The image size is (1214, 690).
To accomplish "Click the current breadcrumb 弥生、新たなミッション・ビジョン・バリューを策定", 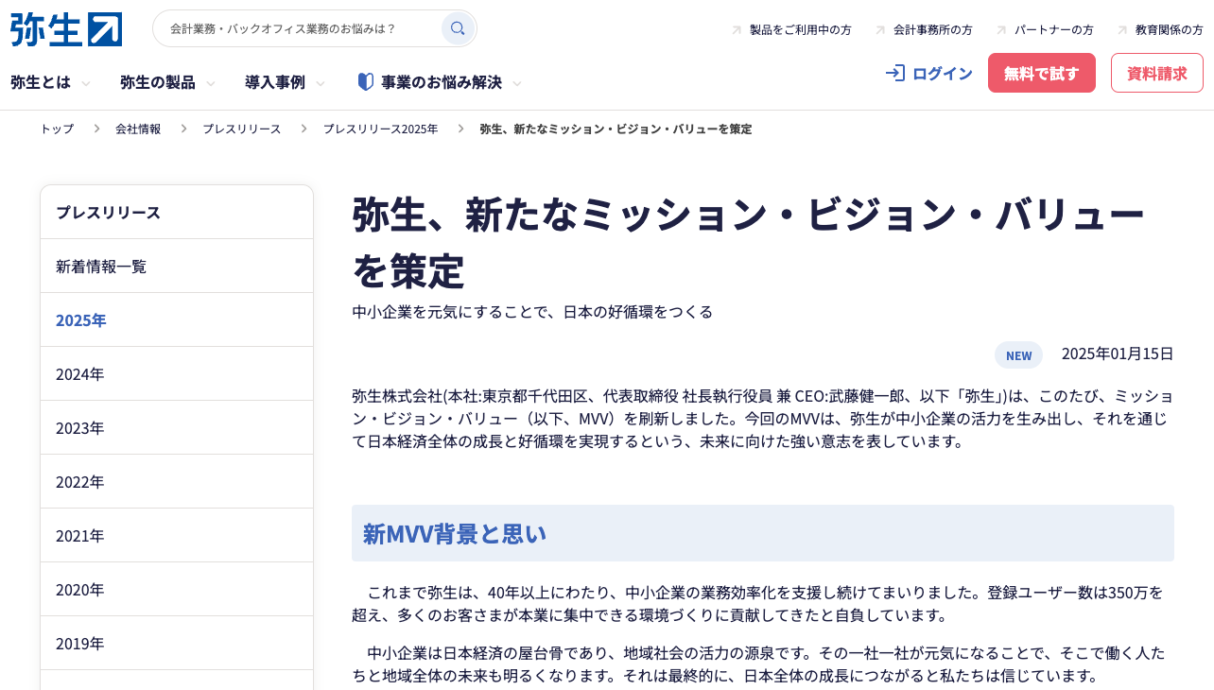I will pos(616,129).
